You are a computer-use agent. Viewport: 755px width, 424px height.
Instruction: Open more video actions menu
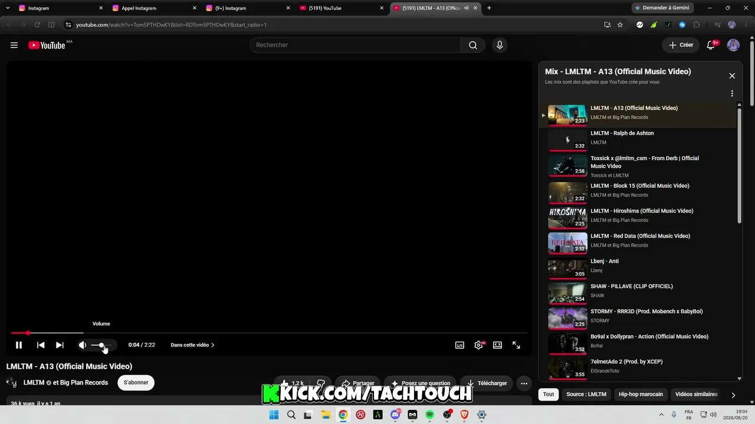coord(524,383)
